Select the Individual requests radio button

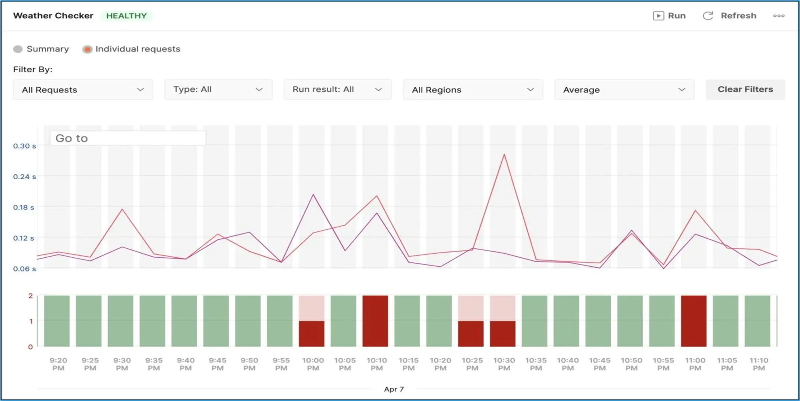click(87, 49)
